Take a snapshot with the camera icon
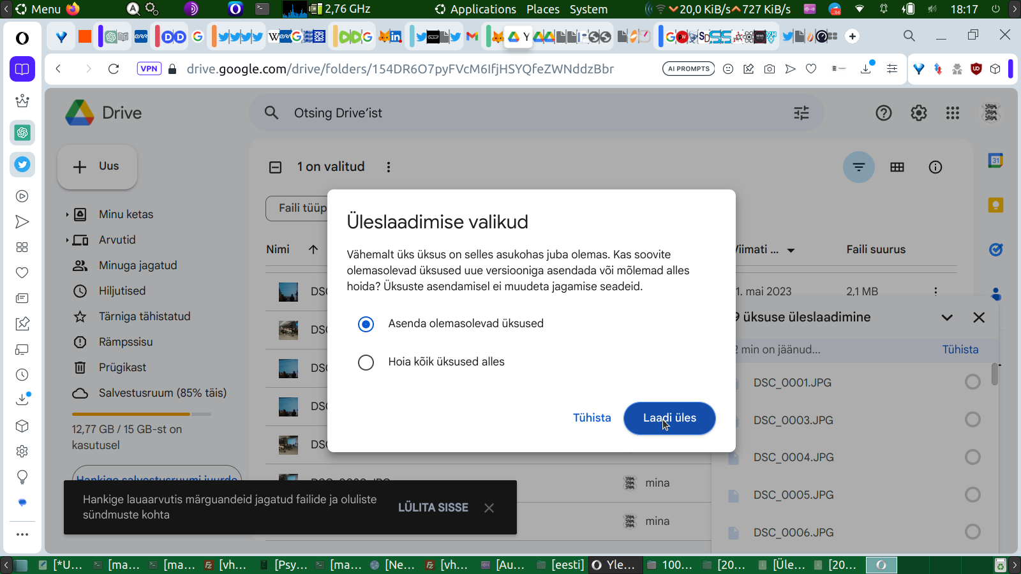 770,69
